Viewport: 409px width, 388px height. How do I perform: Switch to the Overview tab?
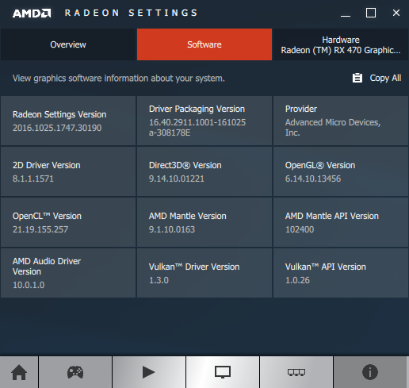[x=68, y=44]
